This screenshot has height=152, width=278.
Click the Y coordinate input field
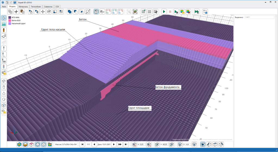(x=165, y=144)
